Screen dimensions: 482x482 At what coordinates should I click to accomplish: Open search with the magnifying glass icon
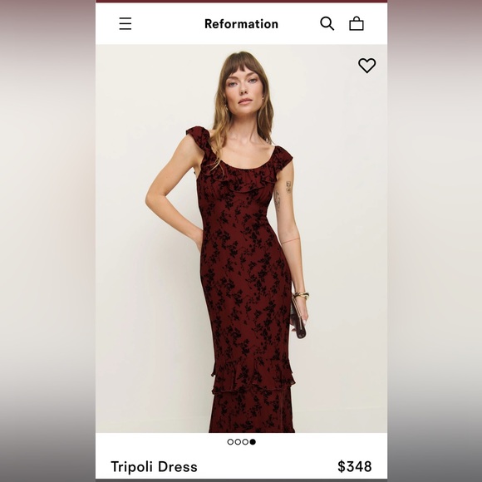point(327,23)
